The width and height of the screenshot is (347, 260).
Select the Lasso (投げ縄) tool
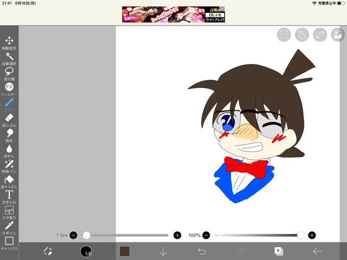click(9, 74)
